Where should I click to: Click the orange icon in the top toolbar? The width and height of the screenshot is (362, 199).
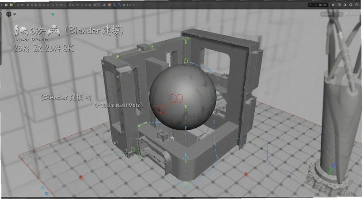[110, 5]
